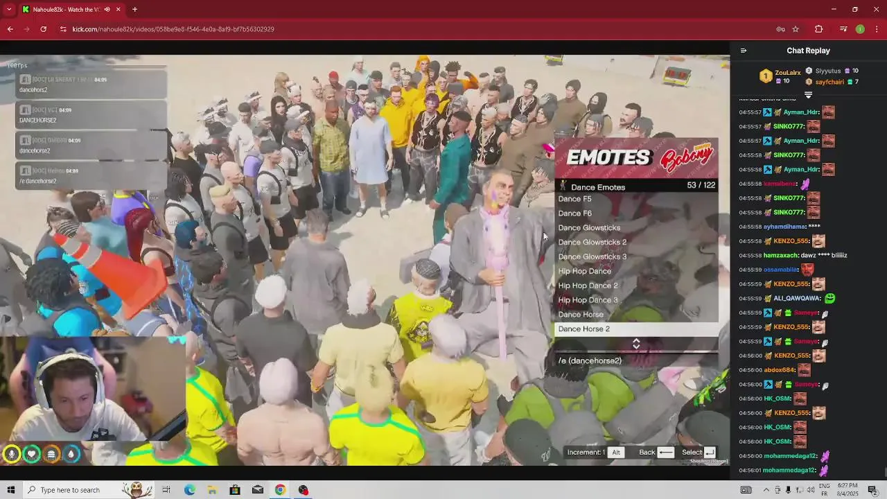
Task: Click the /e (dancehorse2) command text
Action: [x=590, y=360]
